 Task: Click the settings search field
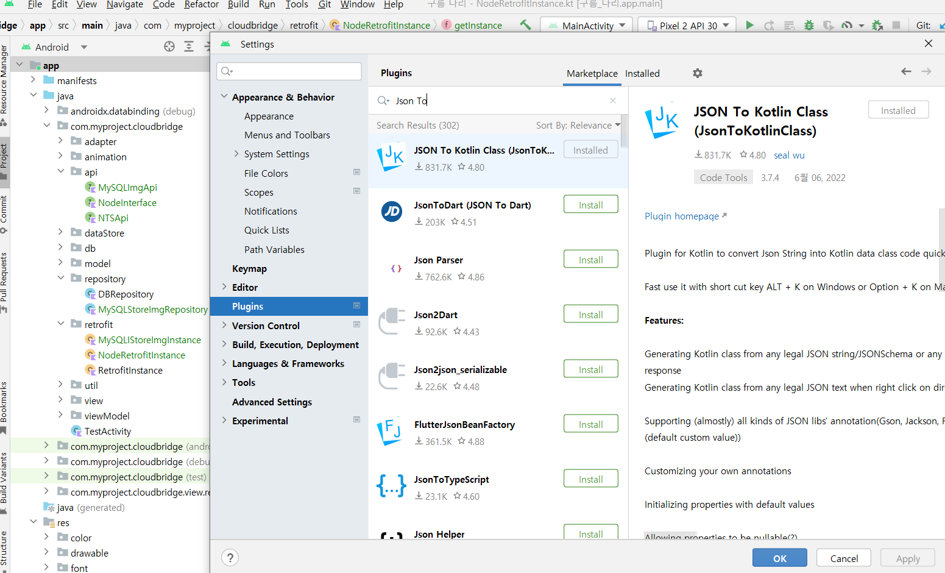(289, 71)
